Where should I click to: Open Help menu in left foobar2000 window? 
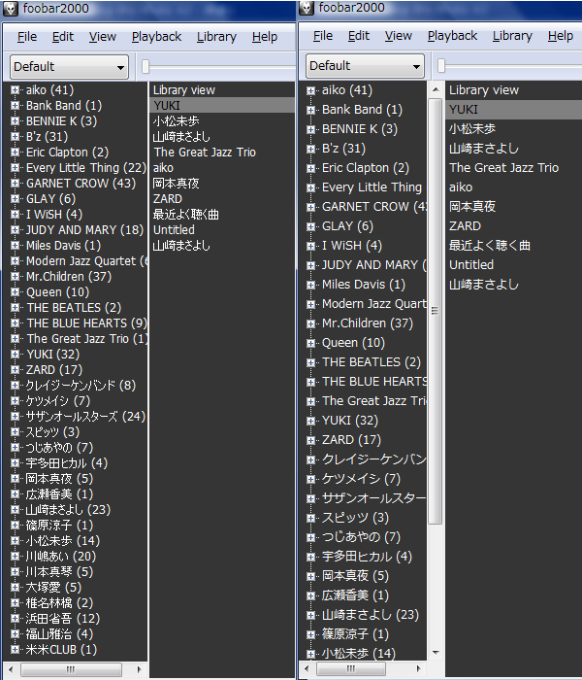click(265, 37)
